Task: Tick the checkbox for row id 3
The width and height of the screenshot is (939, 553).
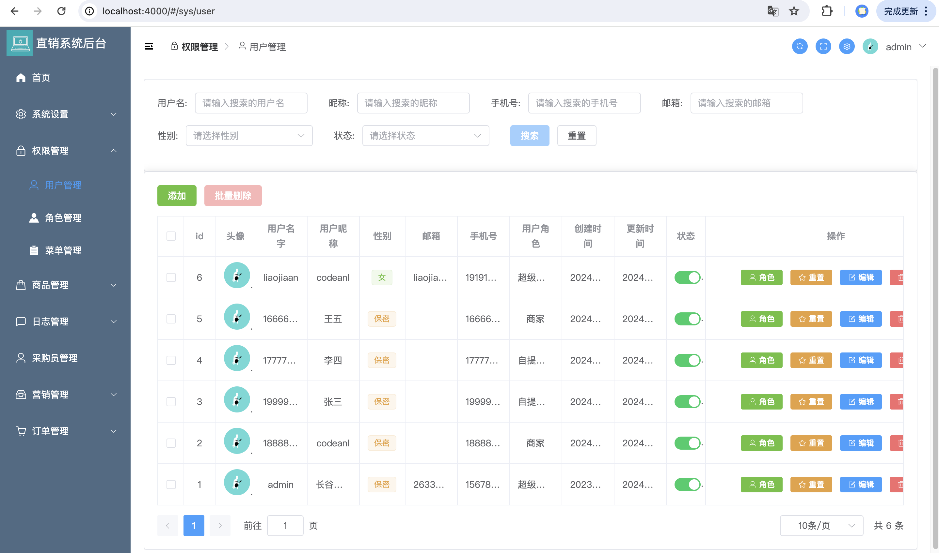Action: 171,402
